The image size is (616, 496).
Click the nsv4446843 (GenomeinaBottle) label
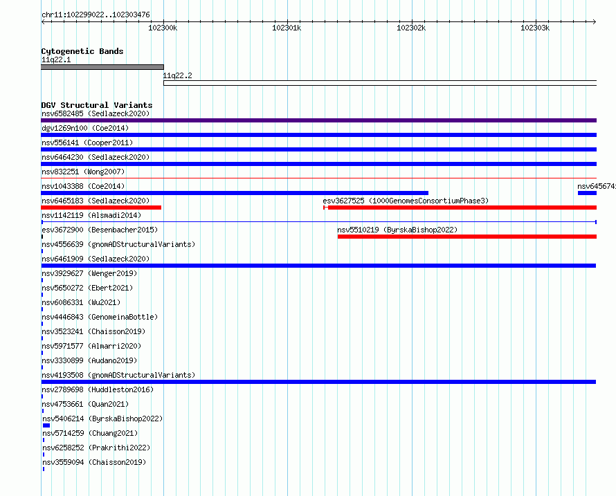click(x=100, y=317)
